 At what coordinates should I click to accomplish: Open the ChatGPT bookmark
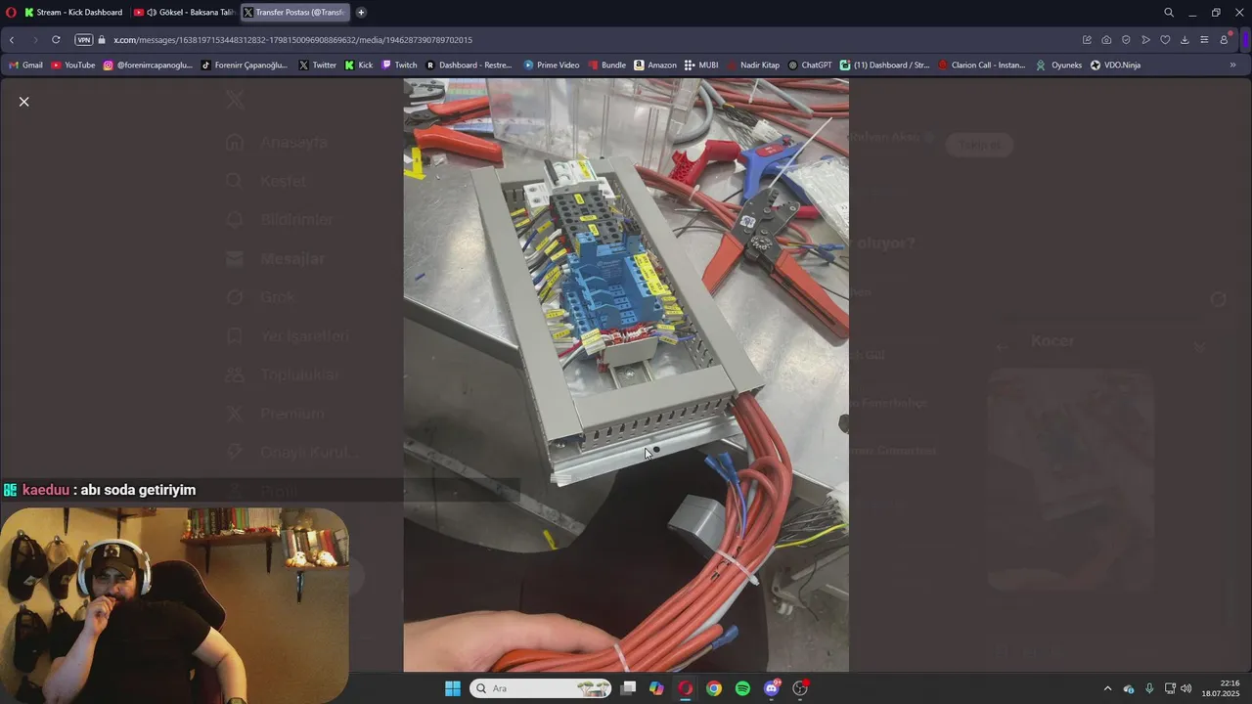[810, 66]
